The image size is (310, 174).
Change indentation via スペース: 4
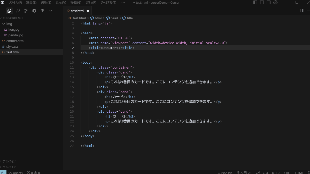click(262, 172)
